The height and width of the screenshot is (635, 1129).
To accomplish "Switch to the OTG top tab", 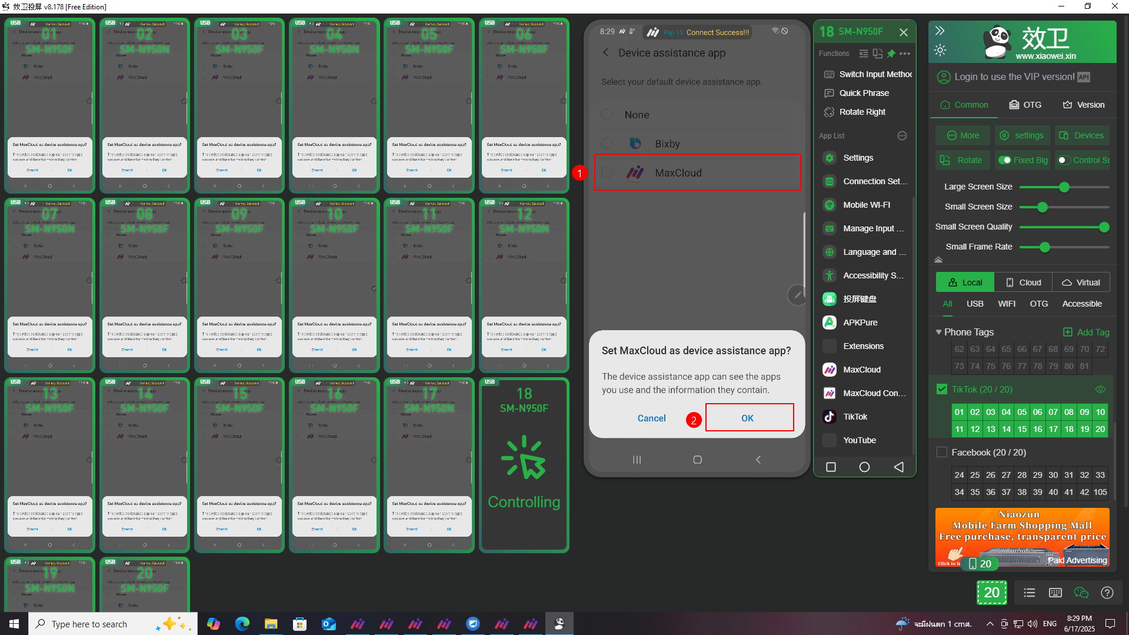I will (x=1025, y=105).
